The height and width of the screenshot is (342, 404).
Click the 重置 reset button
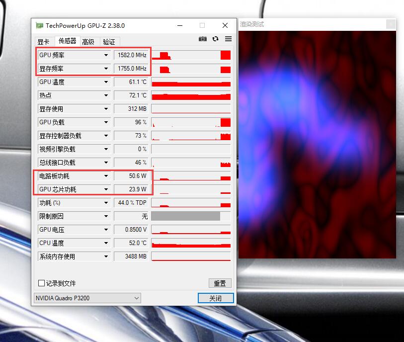[x=220, y=283]
